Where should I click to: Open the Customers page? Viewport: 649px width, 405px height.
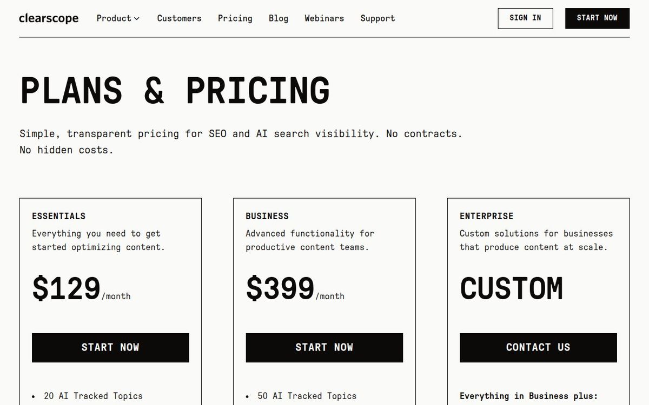(x=179, y=18)
